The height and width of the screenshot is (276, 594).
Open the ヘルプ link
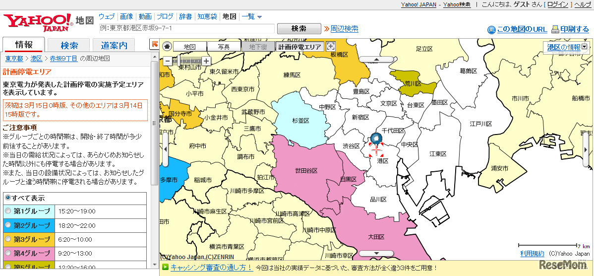coord(583,4)
